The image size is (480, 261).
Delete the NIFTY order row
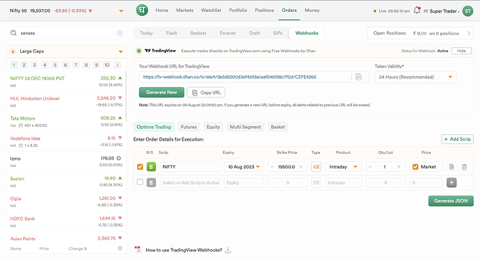click(465, 167)
